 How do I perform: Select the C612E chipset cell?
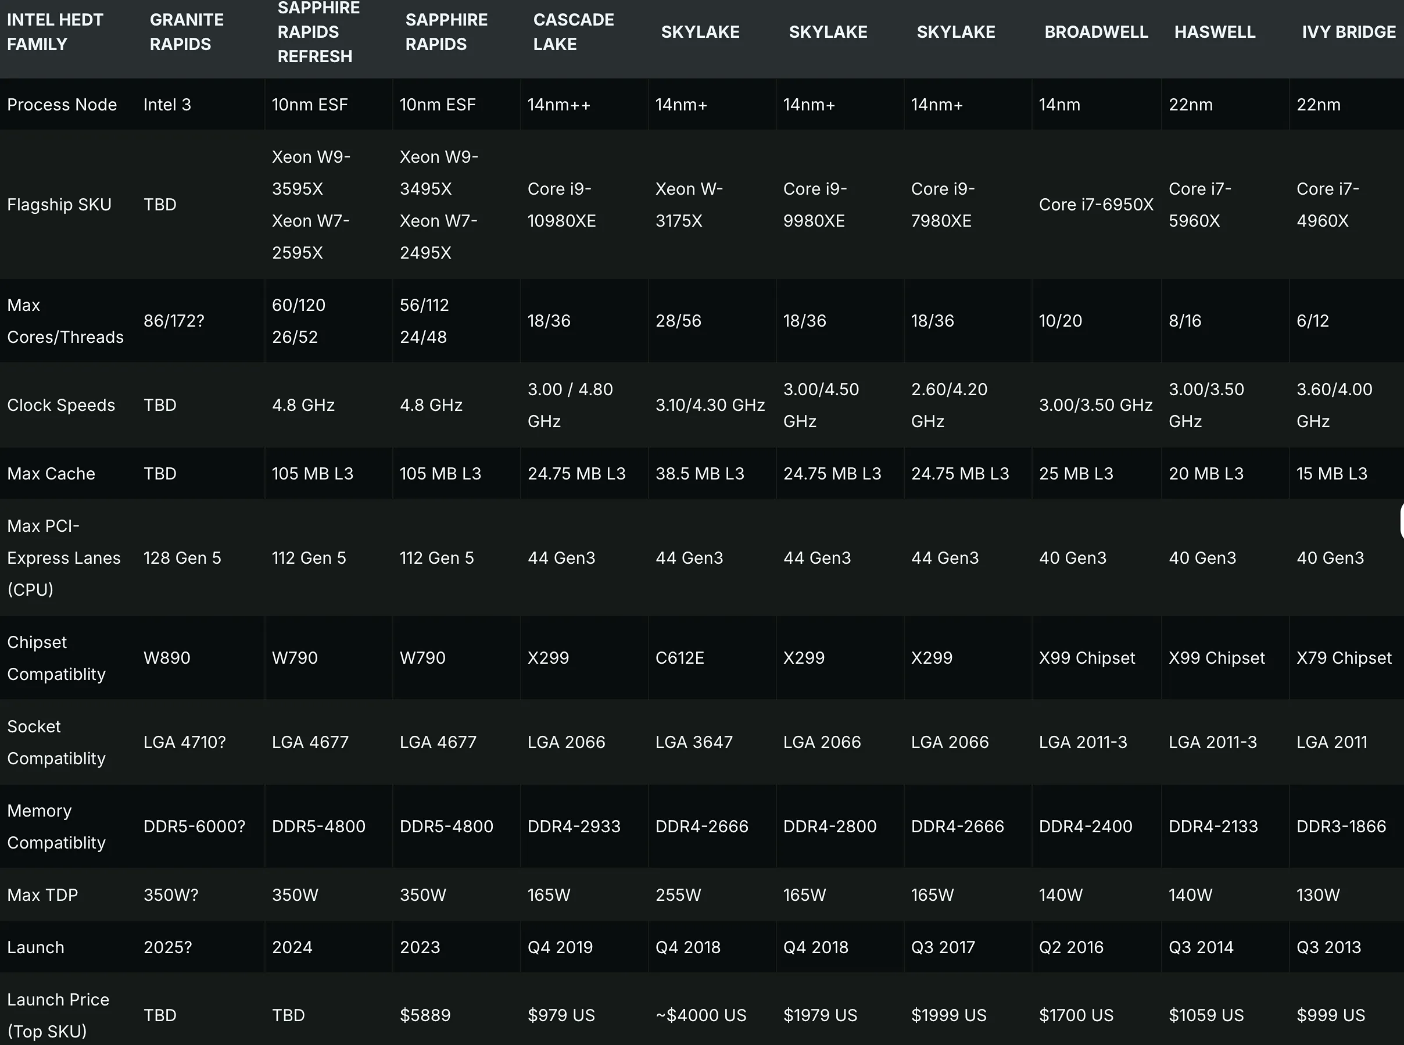tap(679, 657)
